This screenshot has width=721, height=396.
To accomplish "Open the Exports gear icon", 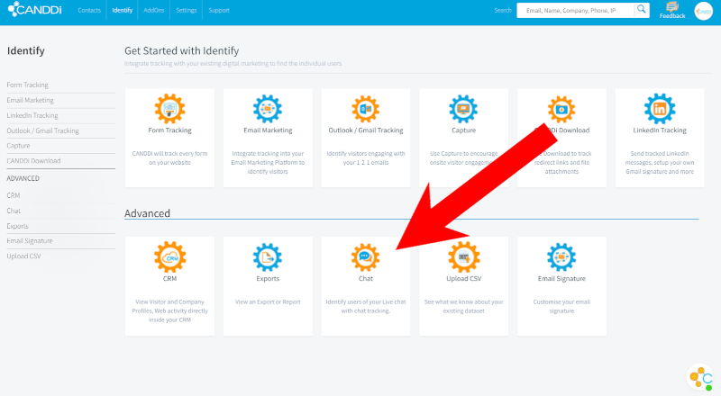I will [x=268, y=257].
